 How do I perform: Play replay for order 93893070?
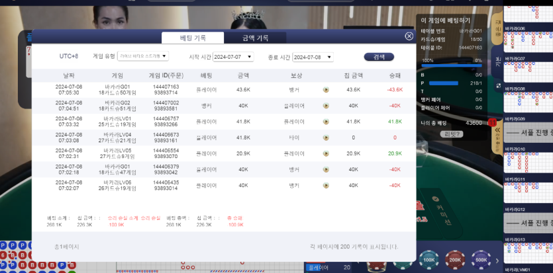[x=326, y=153]
